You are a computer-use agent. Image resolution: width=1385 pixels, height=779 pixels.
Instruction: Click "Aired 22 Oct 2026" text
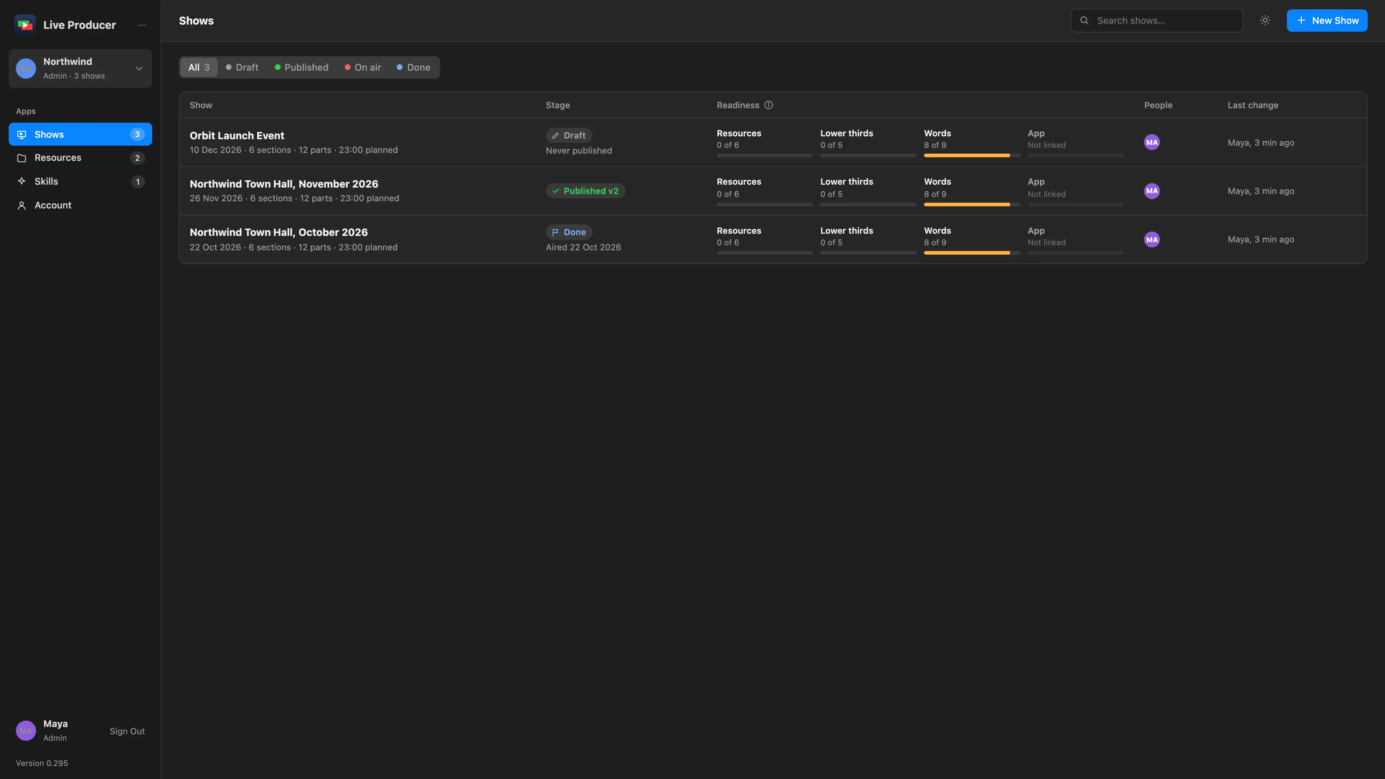[583, 247]
